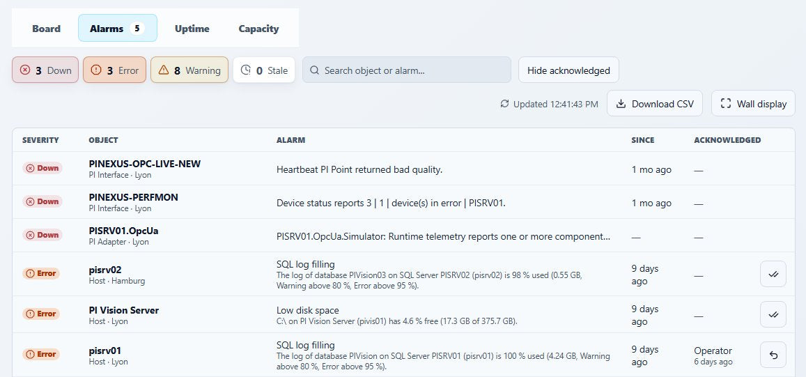
Task: Click the alarms count badge 5 on the tab
Action: tap(137, 29)
